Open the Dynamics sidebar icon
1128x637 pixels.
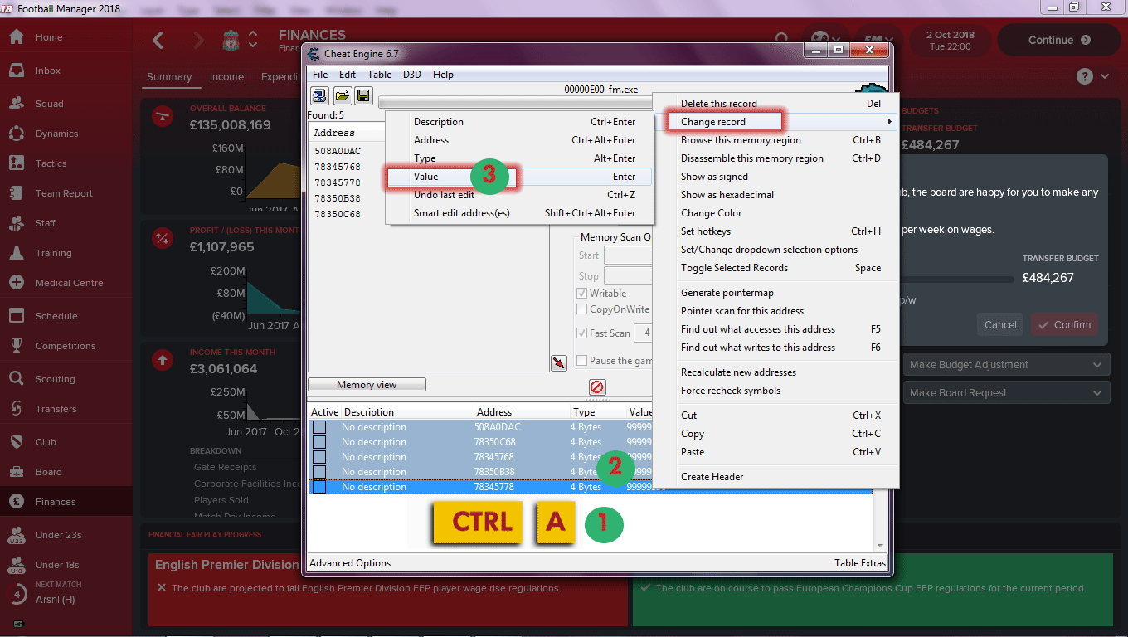tap(16, 134)
